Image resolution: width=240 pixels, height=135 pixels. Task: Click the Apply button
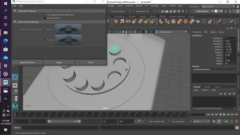tap(59, 63)
